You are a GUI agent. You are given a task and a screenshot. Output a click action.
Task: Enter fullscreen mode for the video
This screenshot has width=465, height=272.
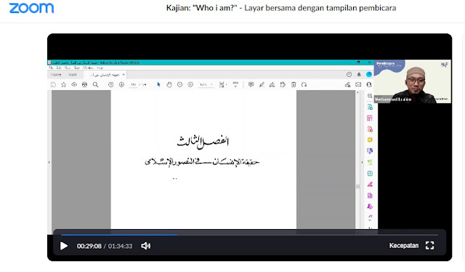[429, 246]
